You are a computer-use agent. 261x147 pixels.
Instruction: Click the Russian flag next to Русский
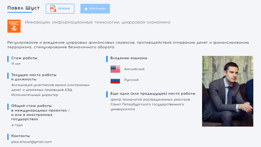point(115,80)
